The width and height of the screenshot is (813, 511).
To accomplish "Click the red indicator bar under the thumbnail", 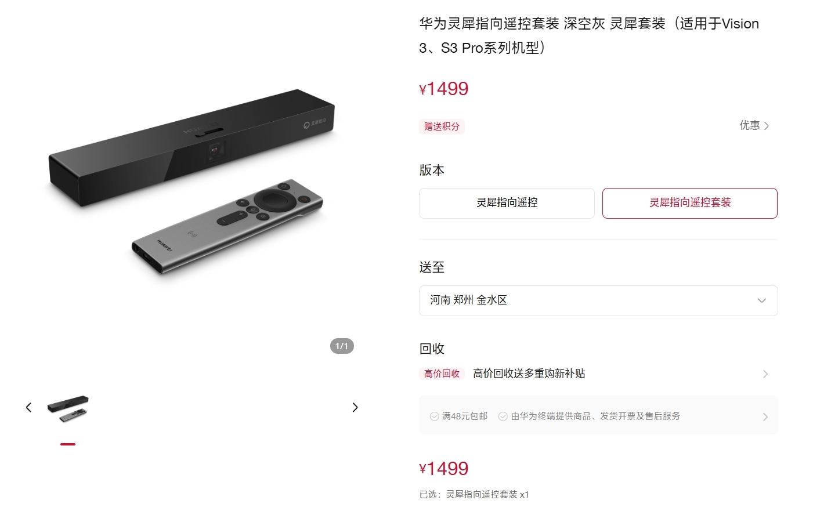I will pos(68,444).
